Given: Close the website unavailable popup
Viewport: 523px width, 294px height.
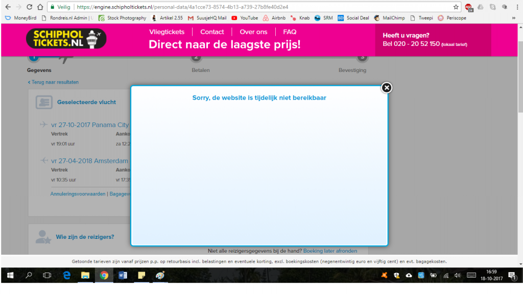Looking at the screenshot, I should click(x=387, y=88).
